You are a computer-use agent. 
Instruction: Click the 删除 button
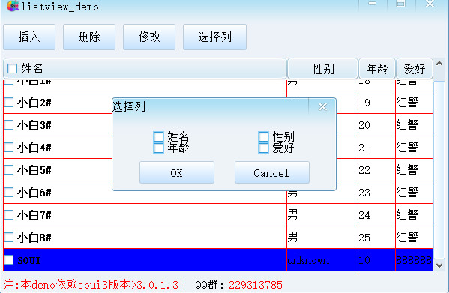pos(89,37)
